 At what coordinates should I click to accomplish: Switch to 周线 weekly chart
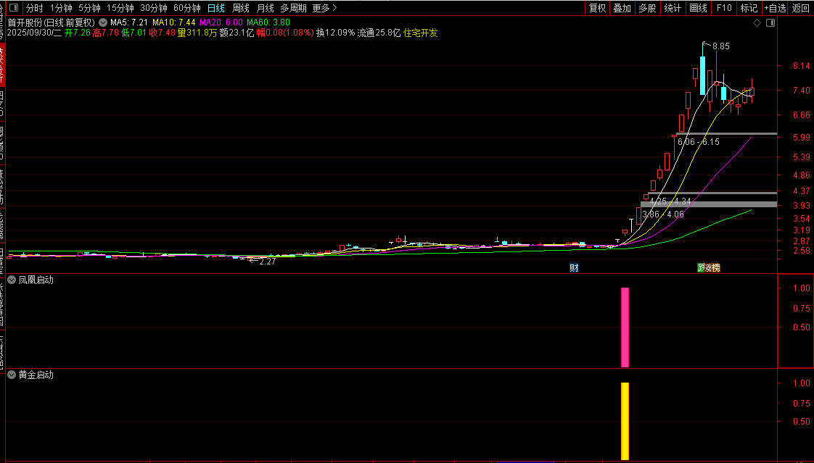[241, 8]
